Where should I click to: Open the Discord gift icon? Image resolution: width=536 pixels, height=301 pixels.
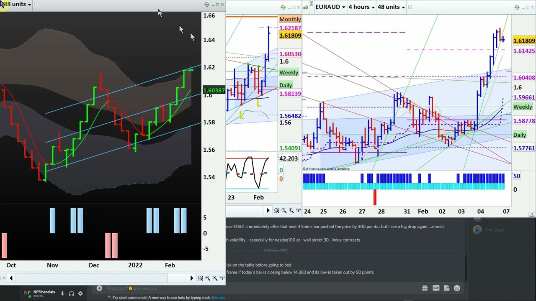click(x=425, y=288)
